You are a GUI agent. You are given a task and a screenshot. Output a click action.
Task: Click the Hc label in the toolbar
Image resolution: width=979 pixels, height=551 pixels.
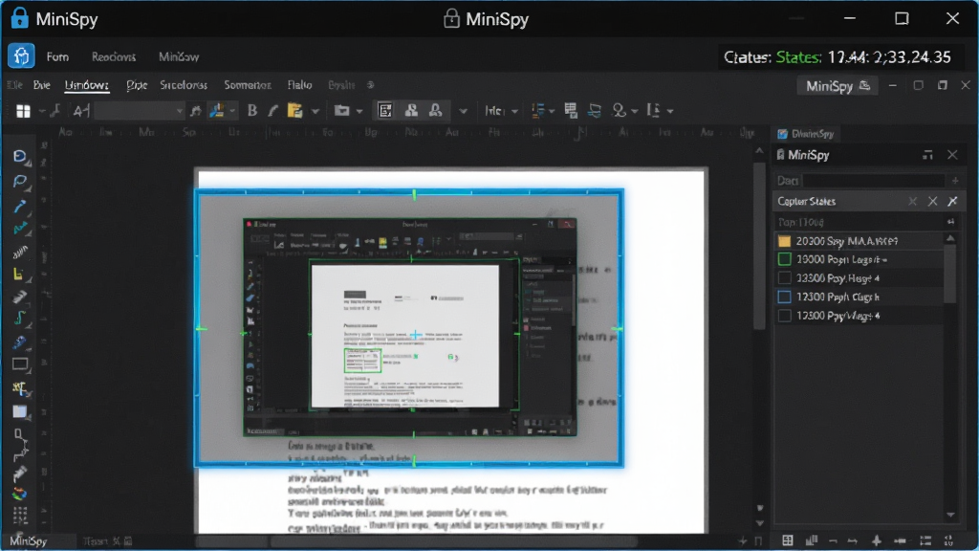tap(493, 111)
